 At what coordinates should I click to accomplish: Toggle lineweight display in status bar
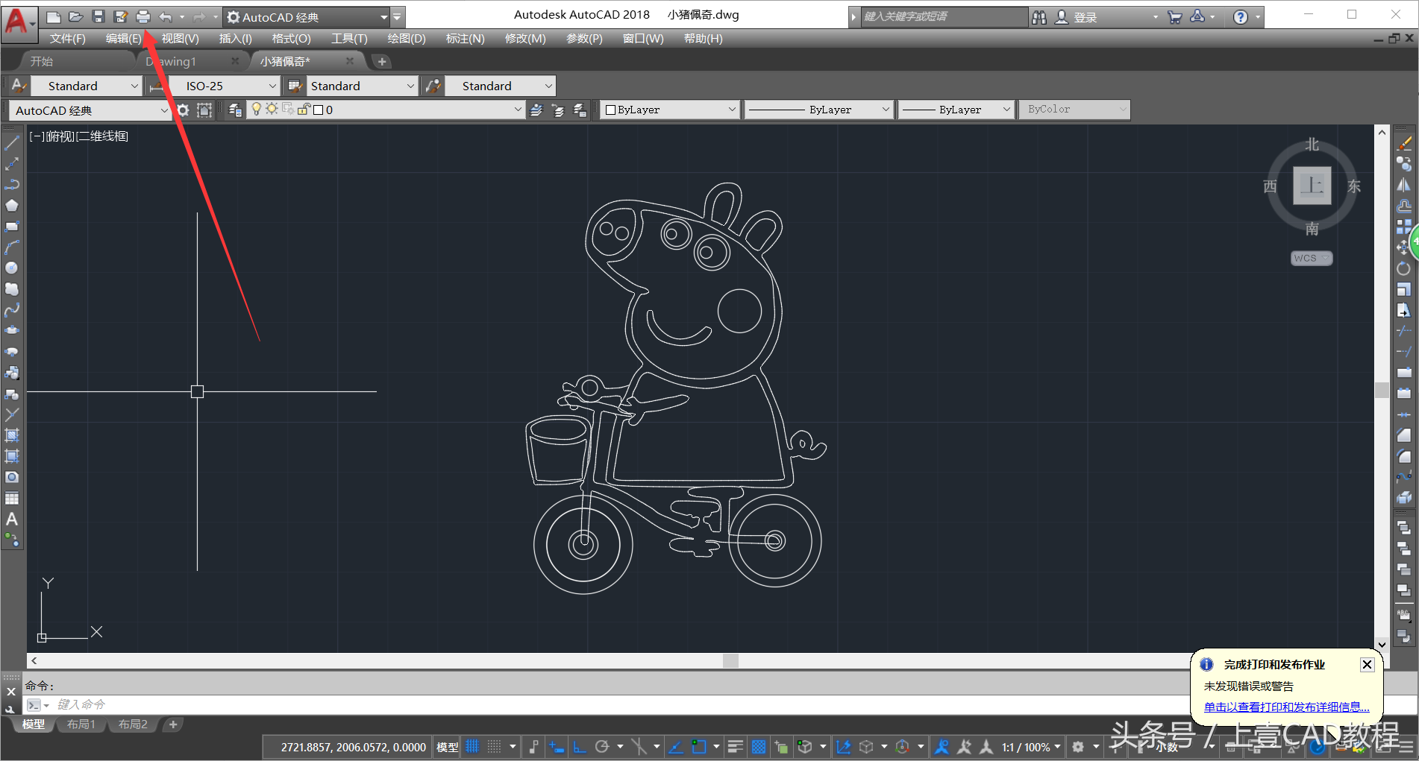(x=736, y=746)
